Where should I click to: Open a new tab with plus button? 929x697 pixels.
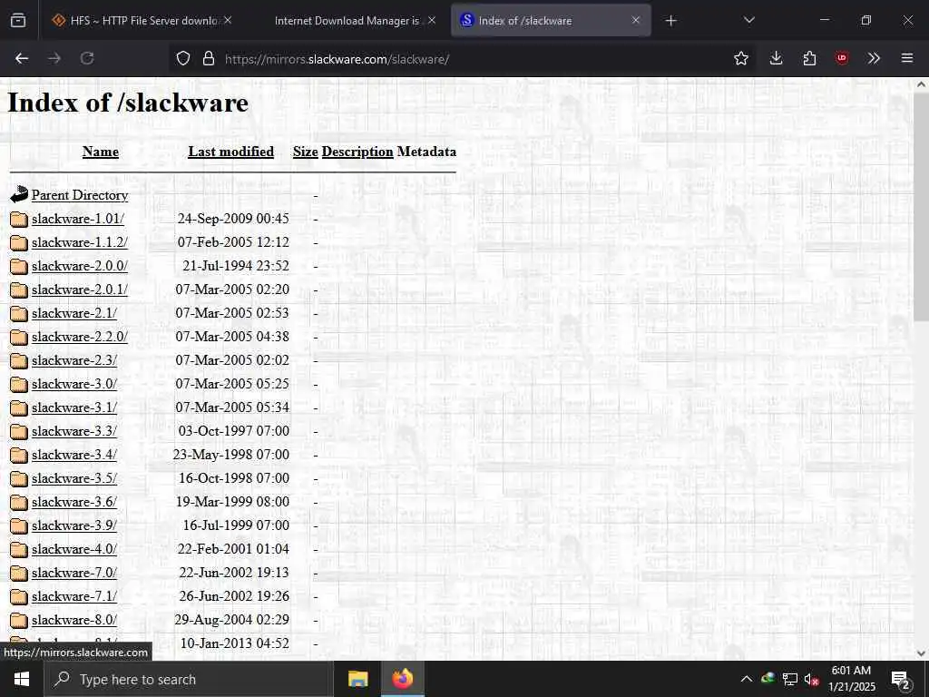(x=670, y=21)
